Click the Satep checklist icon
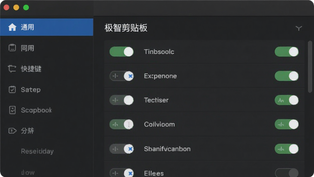This screenshot has height=177, width=314. click(x=12, y=89)
